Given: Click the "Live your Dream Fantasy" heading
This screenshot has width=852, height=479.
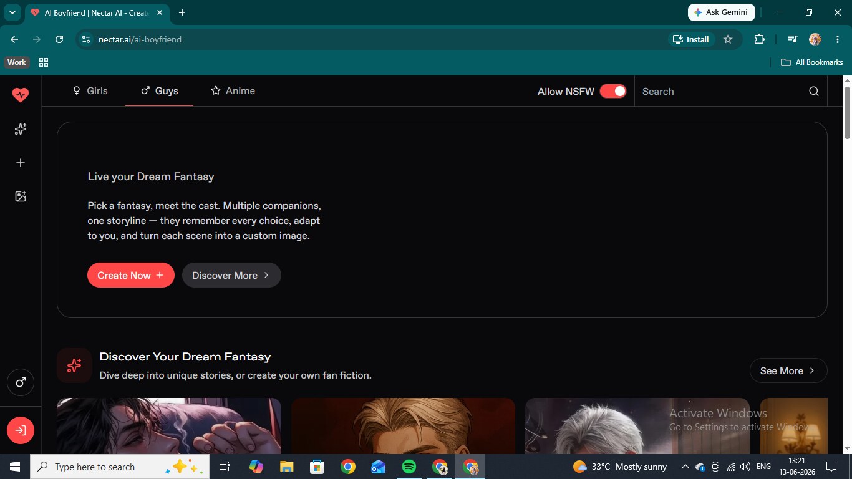Looking at the screenshot, I should pos(151,177).
